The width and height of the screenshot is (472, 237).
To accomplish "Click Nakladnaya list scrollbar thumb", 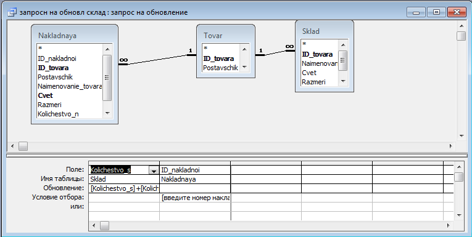I will (107, 78).
